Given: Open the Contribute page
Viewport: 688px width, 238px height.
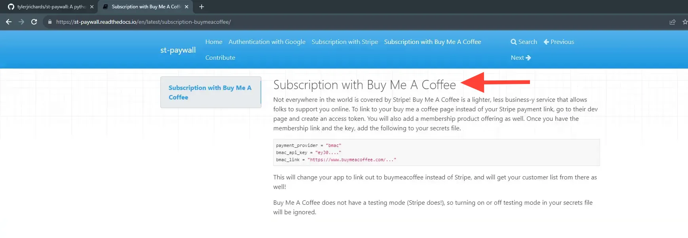Looking at the screenshot, I should coord(220,58).
